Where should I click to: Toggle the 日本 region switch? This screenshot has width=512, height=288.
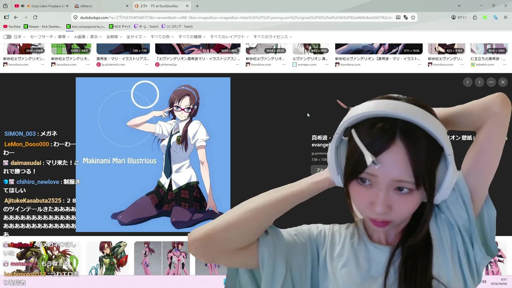[x=7, y=37]
